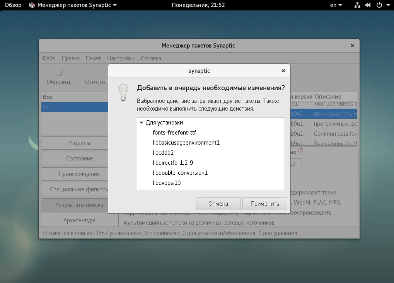This screenshot has height=283, width=394.
Task: Select fonts-freefont-ttf in the list
Action: (x=174, y=133)
